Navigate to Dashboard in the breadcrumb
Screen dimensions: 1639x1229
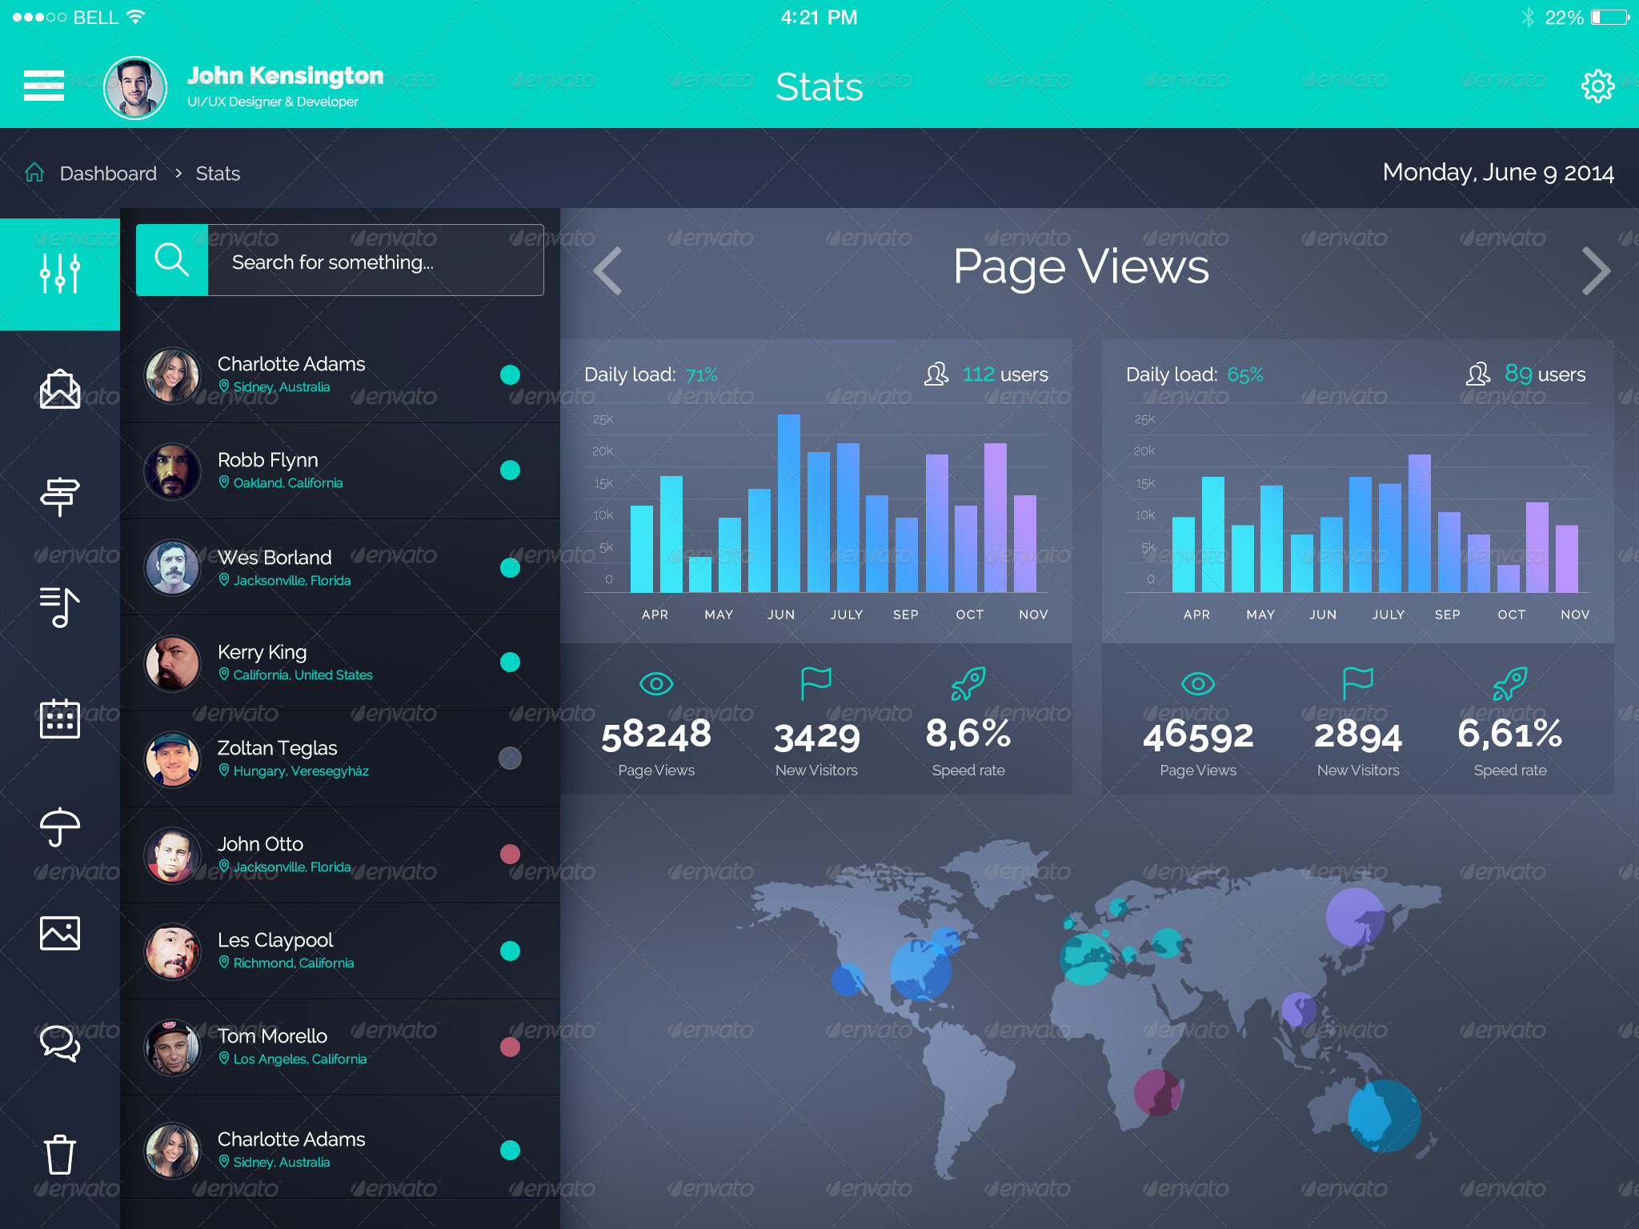tap(109, 173)
